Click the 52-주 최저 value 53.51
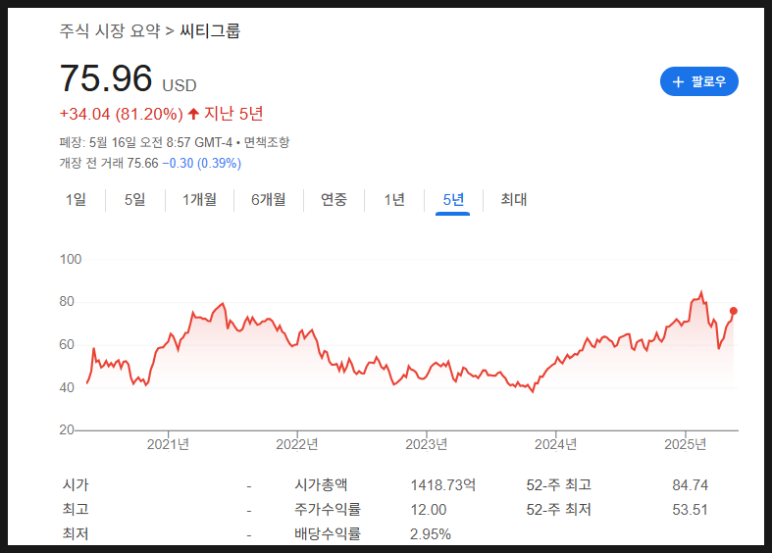Image resolution: width=772 pixels, height=553 pixels. click(690, 510)
